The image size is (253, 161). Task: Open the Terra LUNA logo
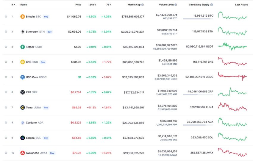pos(22,108)
